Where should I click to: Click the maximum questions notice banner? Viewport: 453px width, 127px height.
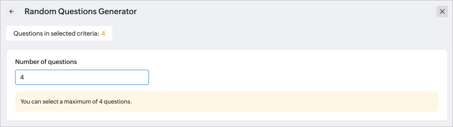click(x=227, y=101)
